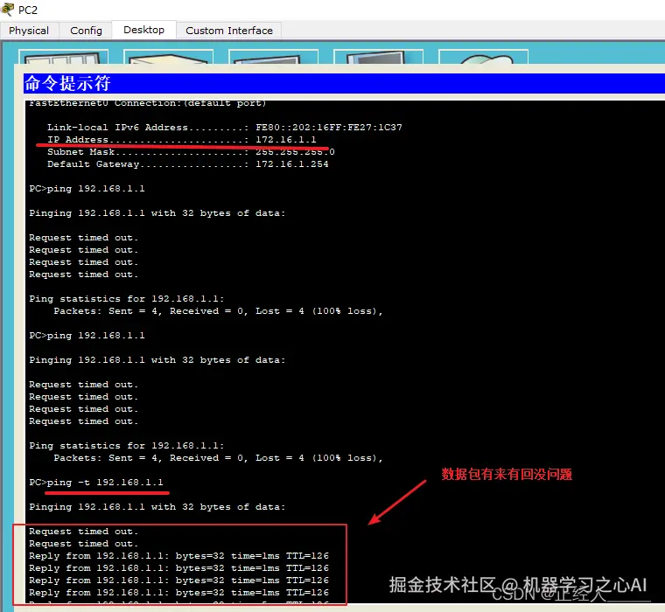Click the FastEthernet0 Connection line
The height and width of the screenshot is (612, 665).
pos(148,103)
